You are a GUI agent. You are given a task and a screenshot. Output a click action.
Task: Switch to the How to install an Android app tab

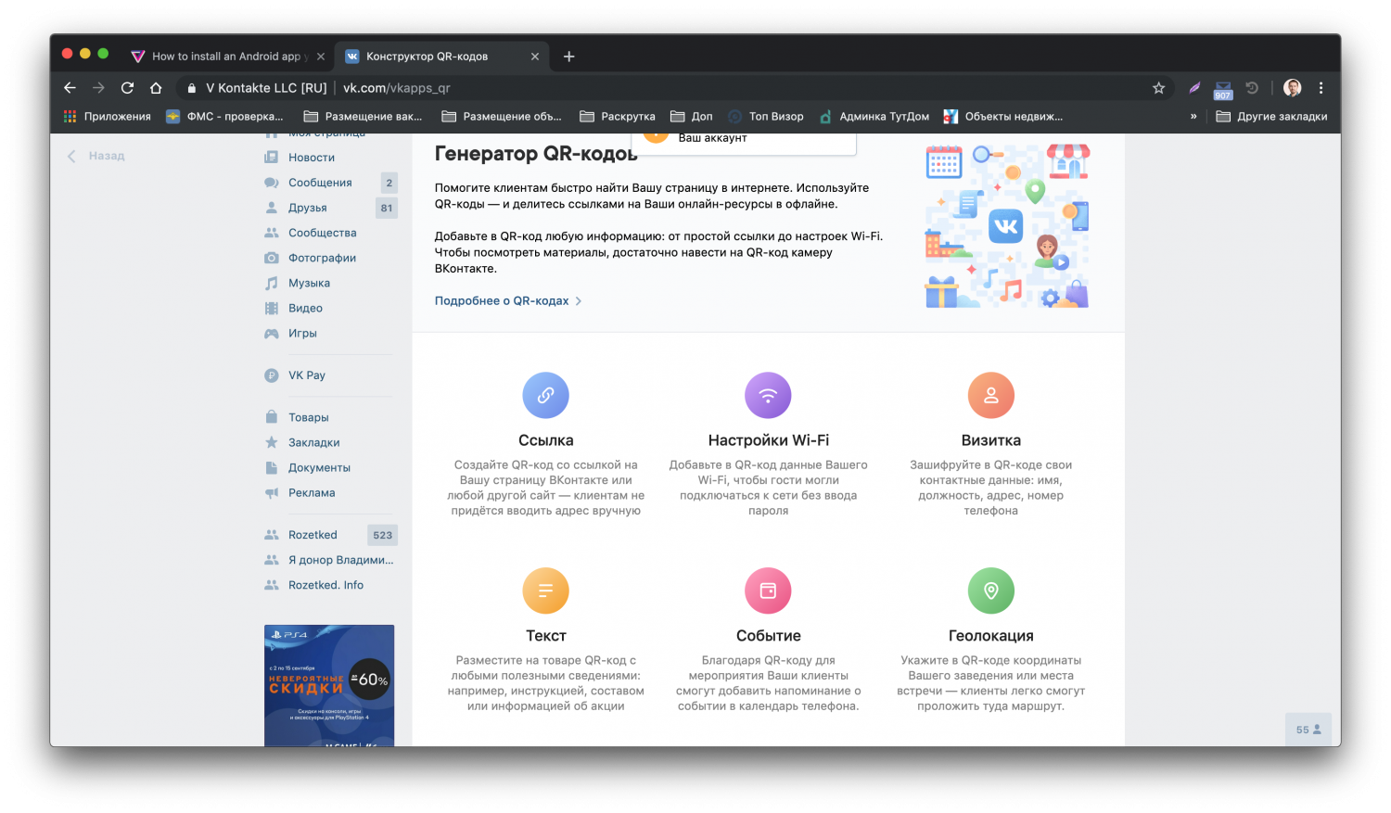(x=226, y=57)
